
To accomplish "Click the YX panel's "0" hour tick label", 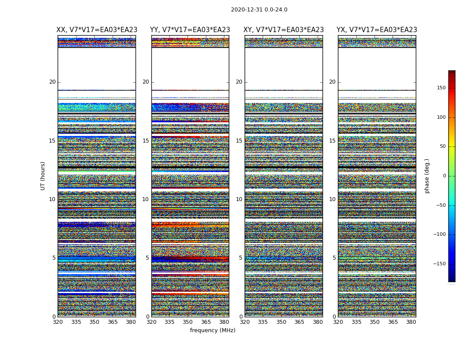I will tap(334, 317).
